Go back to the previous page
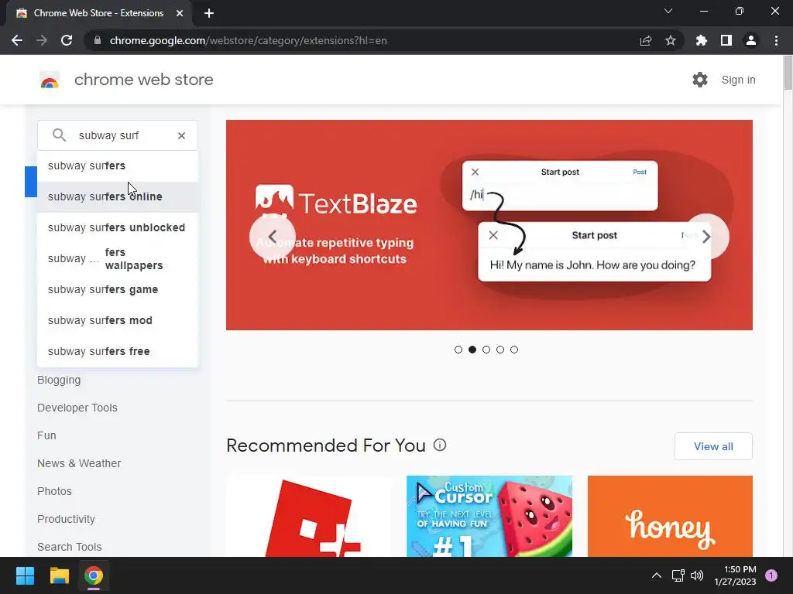Viewport: 793px width, 594px height. click(x=17, y=40)
